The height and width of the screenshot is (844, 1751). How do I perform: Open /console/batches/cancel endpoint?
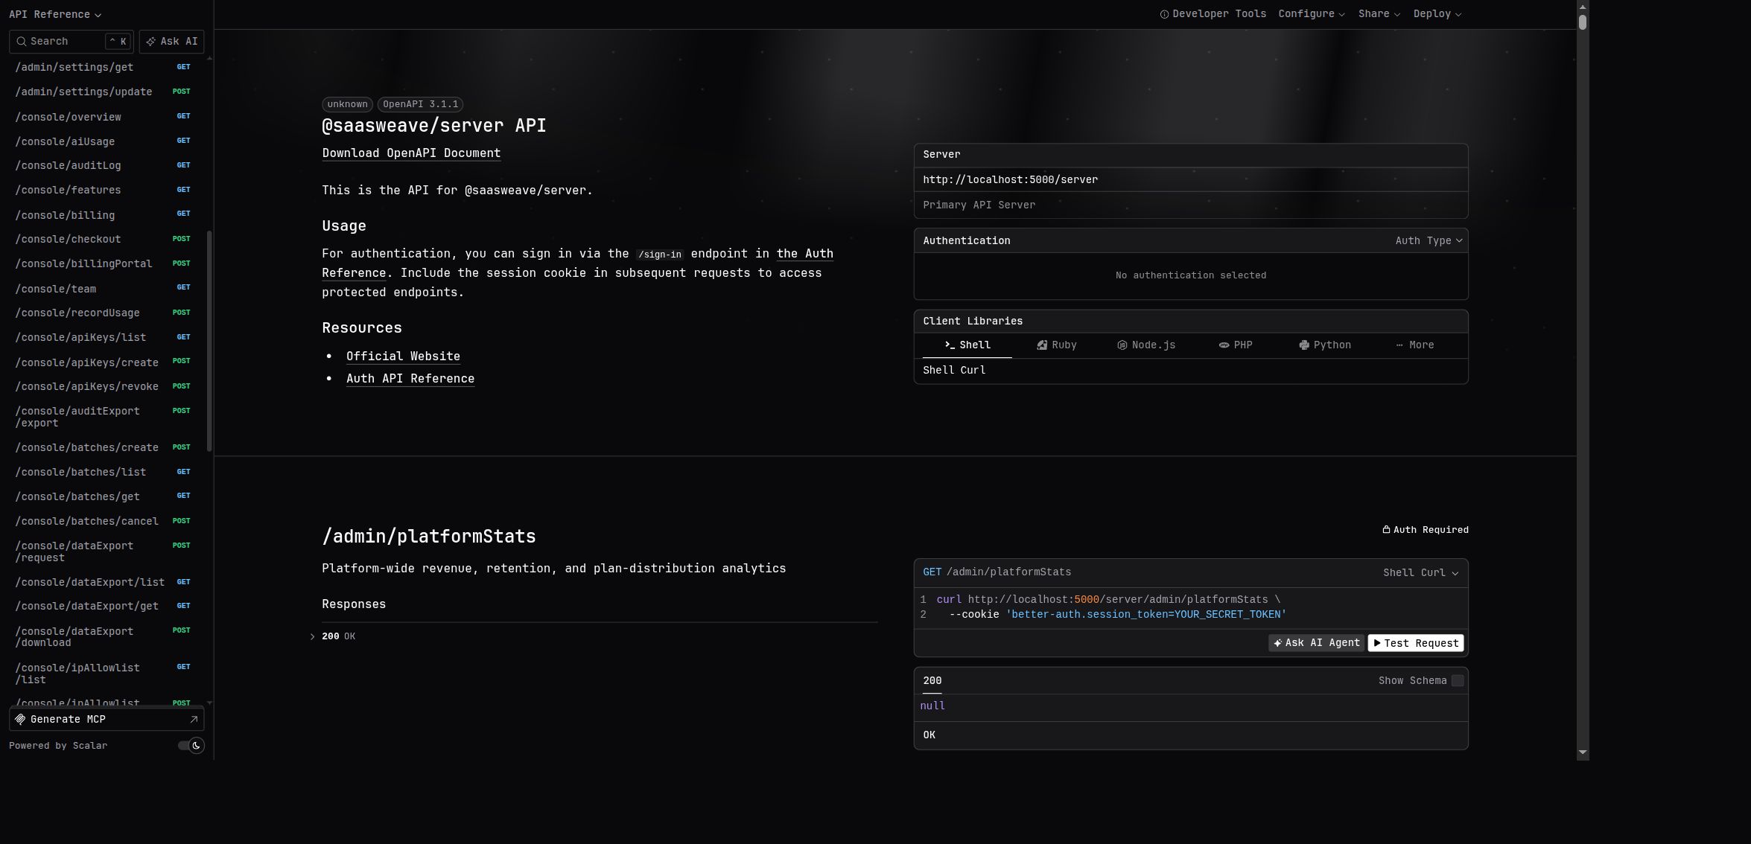click(104, 522)
